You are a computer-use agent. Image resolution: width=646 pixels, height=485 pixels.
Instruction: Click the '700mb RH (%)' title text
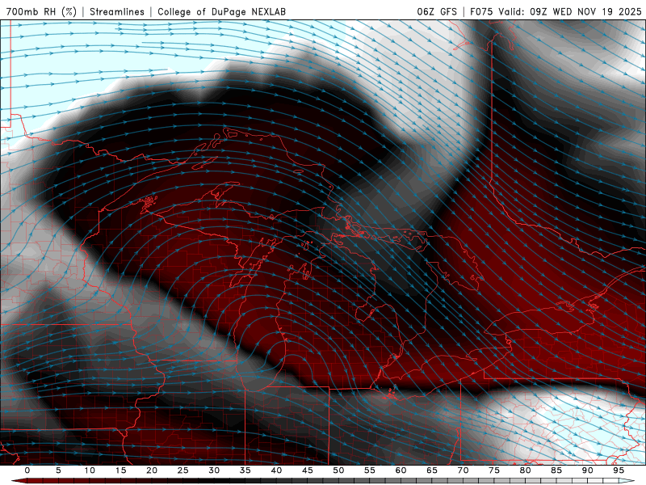tap(41, 11)
